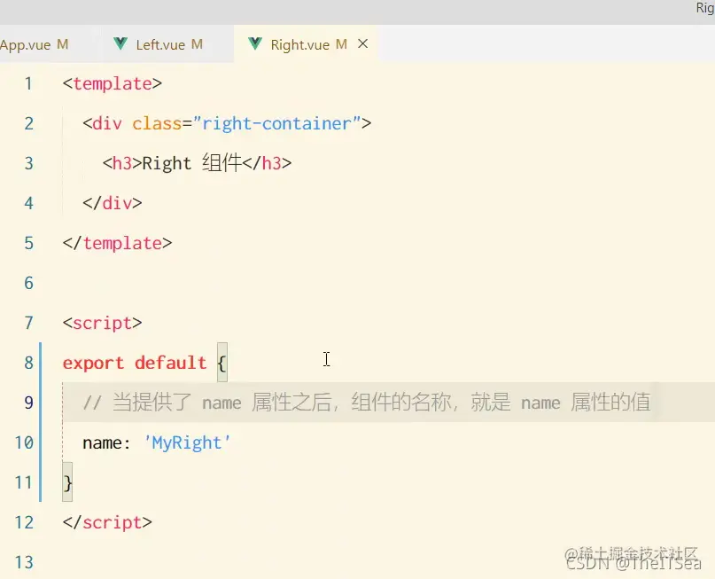Click the 'class' attribute name

(157, 123)
